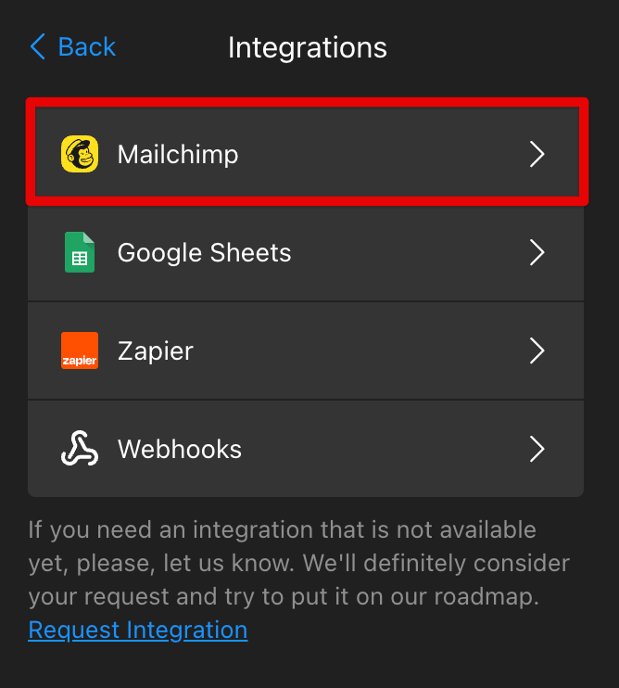Click the 'We'll definitely consider' sentence
This screenshot has width=619, height=688.
point(299,580)
